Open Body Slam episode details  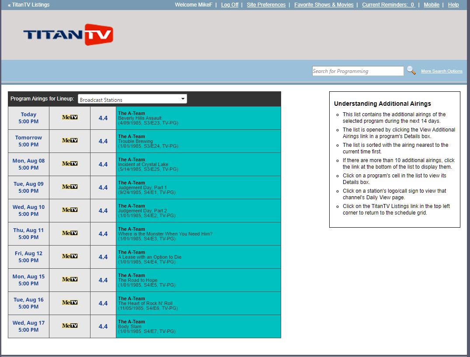198,326
